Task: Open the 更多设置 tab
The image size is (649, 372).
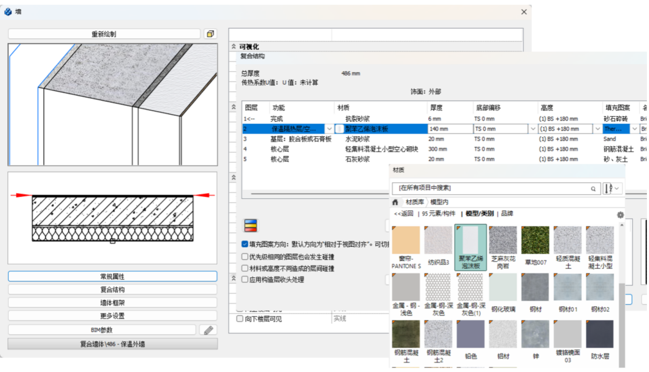Action: (x=112, y=316)
